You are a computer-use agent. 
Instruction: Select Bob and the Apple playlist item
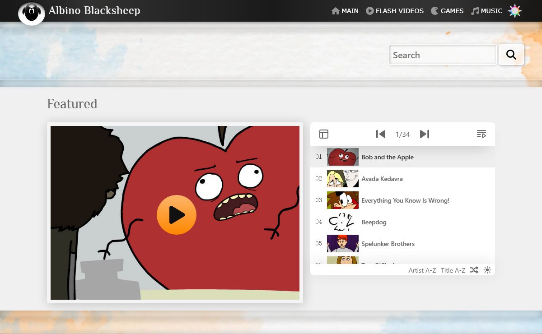pos(402,157)
